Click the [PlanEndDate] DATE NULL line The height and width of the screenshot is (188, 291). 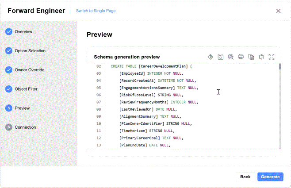145,145
